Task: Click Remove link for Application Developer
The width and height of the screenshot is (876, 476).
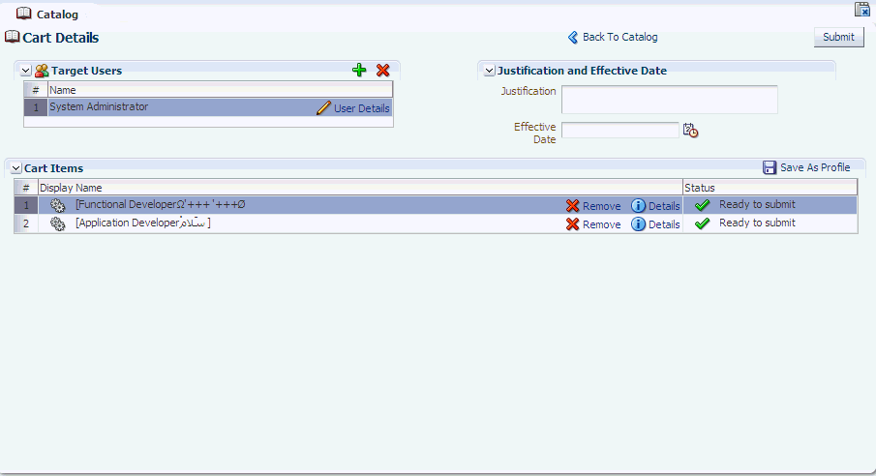Action: (x=602, y=224)
